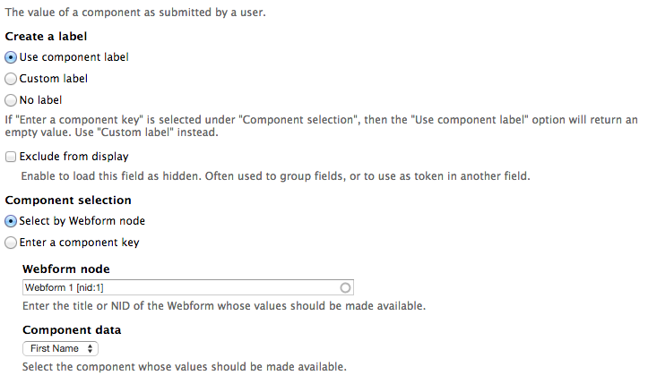Switch to 'Enter a component key' radio button
This screenshot has width=648, height=384.
pos(12,242)
